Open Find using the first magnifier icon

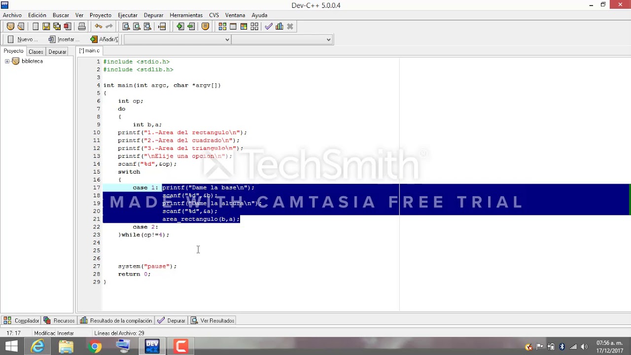[x=126, y=27]
